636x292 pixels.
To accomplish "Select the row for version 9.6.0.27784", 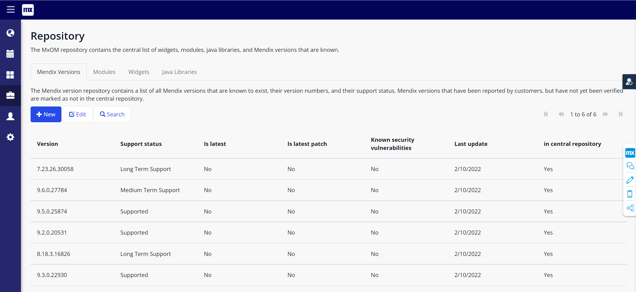I will pos(52,190).
